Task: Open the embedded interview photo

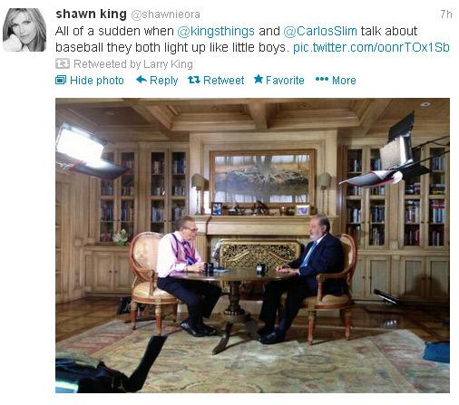Action: 252,246
